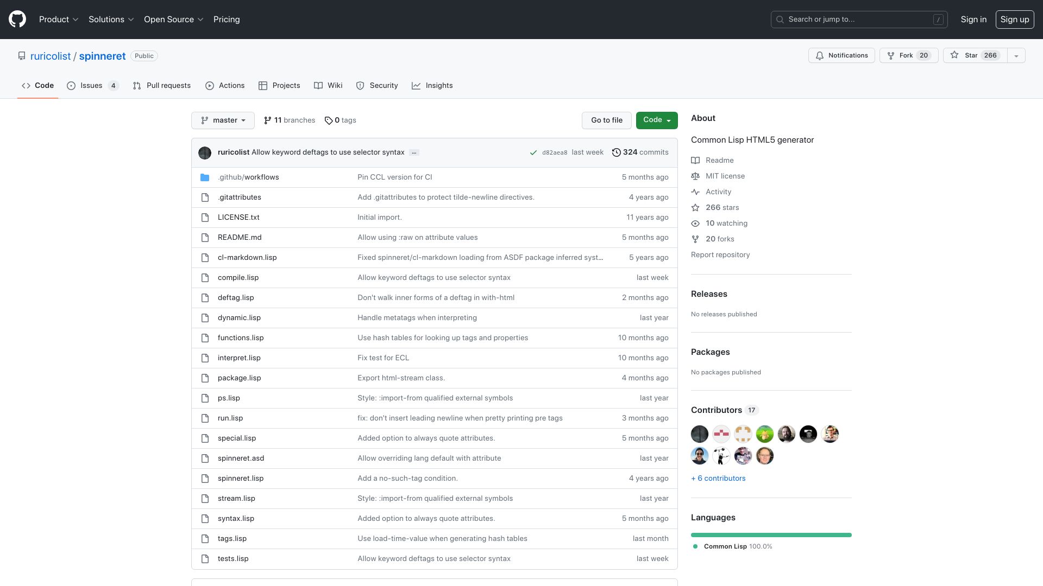Expand the Product menu

point(59,19)
